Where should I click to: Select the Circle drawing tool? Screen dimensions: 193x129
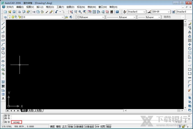[x=3, y=49]
